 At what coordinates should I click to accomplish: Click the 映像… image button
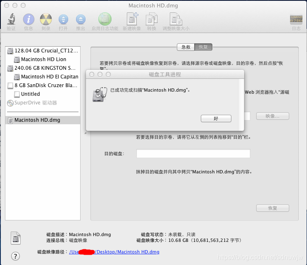click(x=273, y=116)
